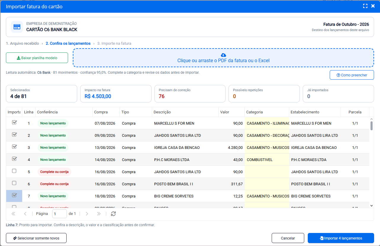Screen dimensions: 380x246
Task: Open COMBUSTIVEL category cell
Action: point(267,160)
